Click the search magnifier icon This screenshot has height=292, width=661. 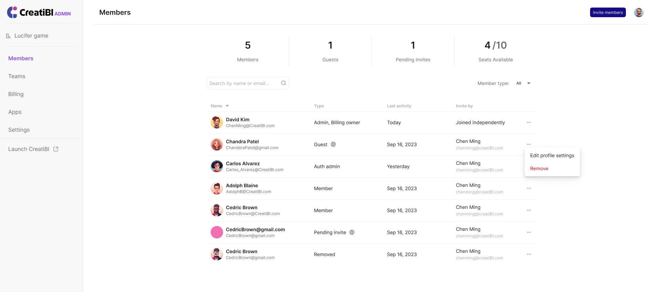click(283, 83)
